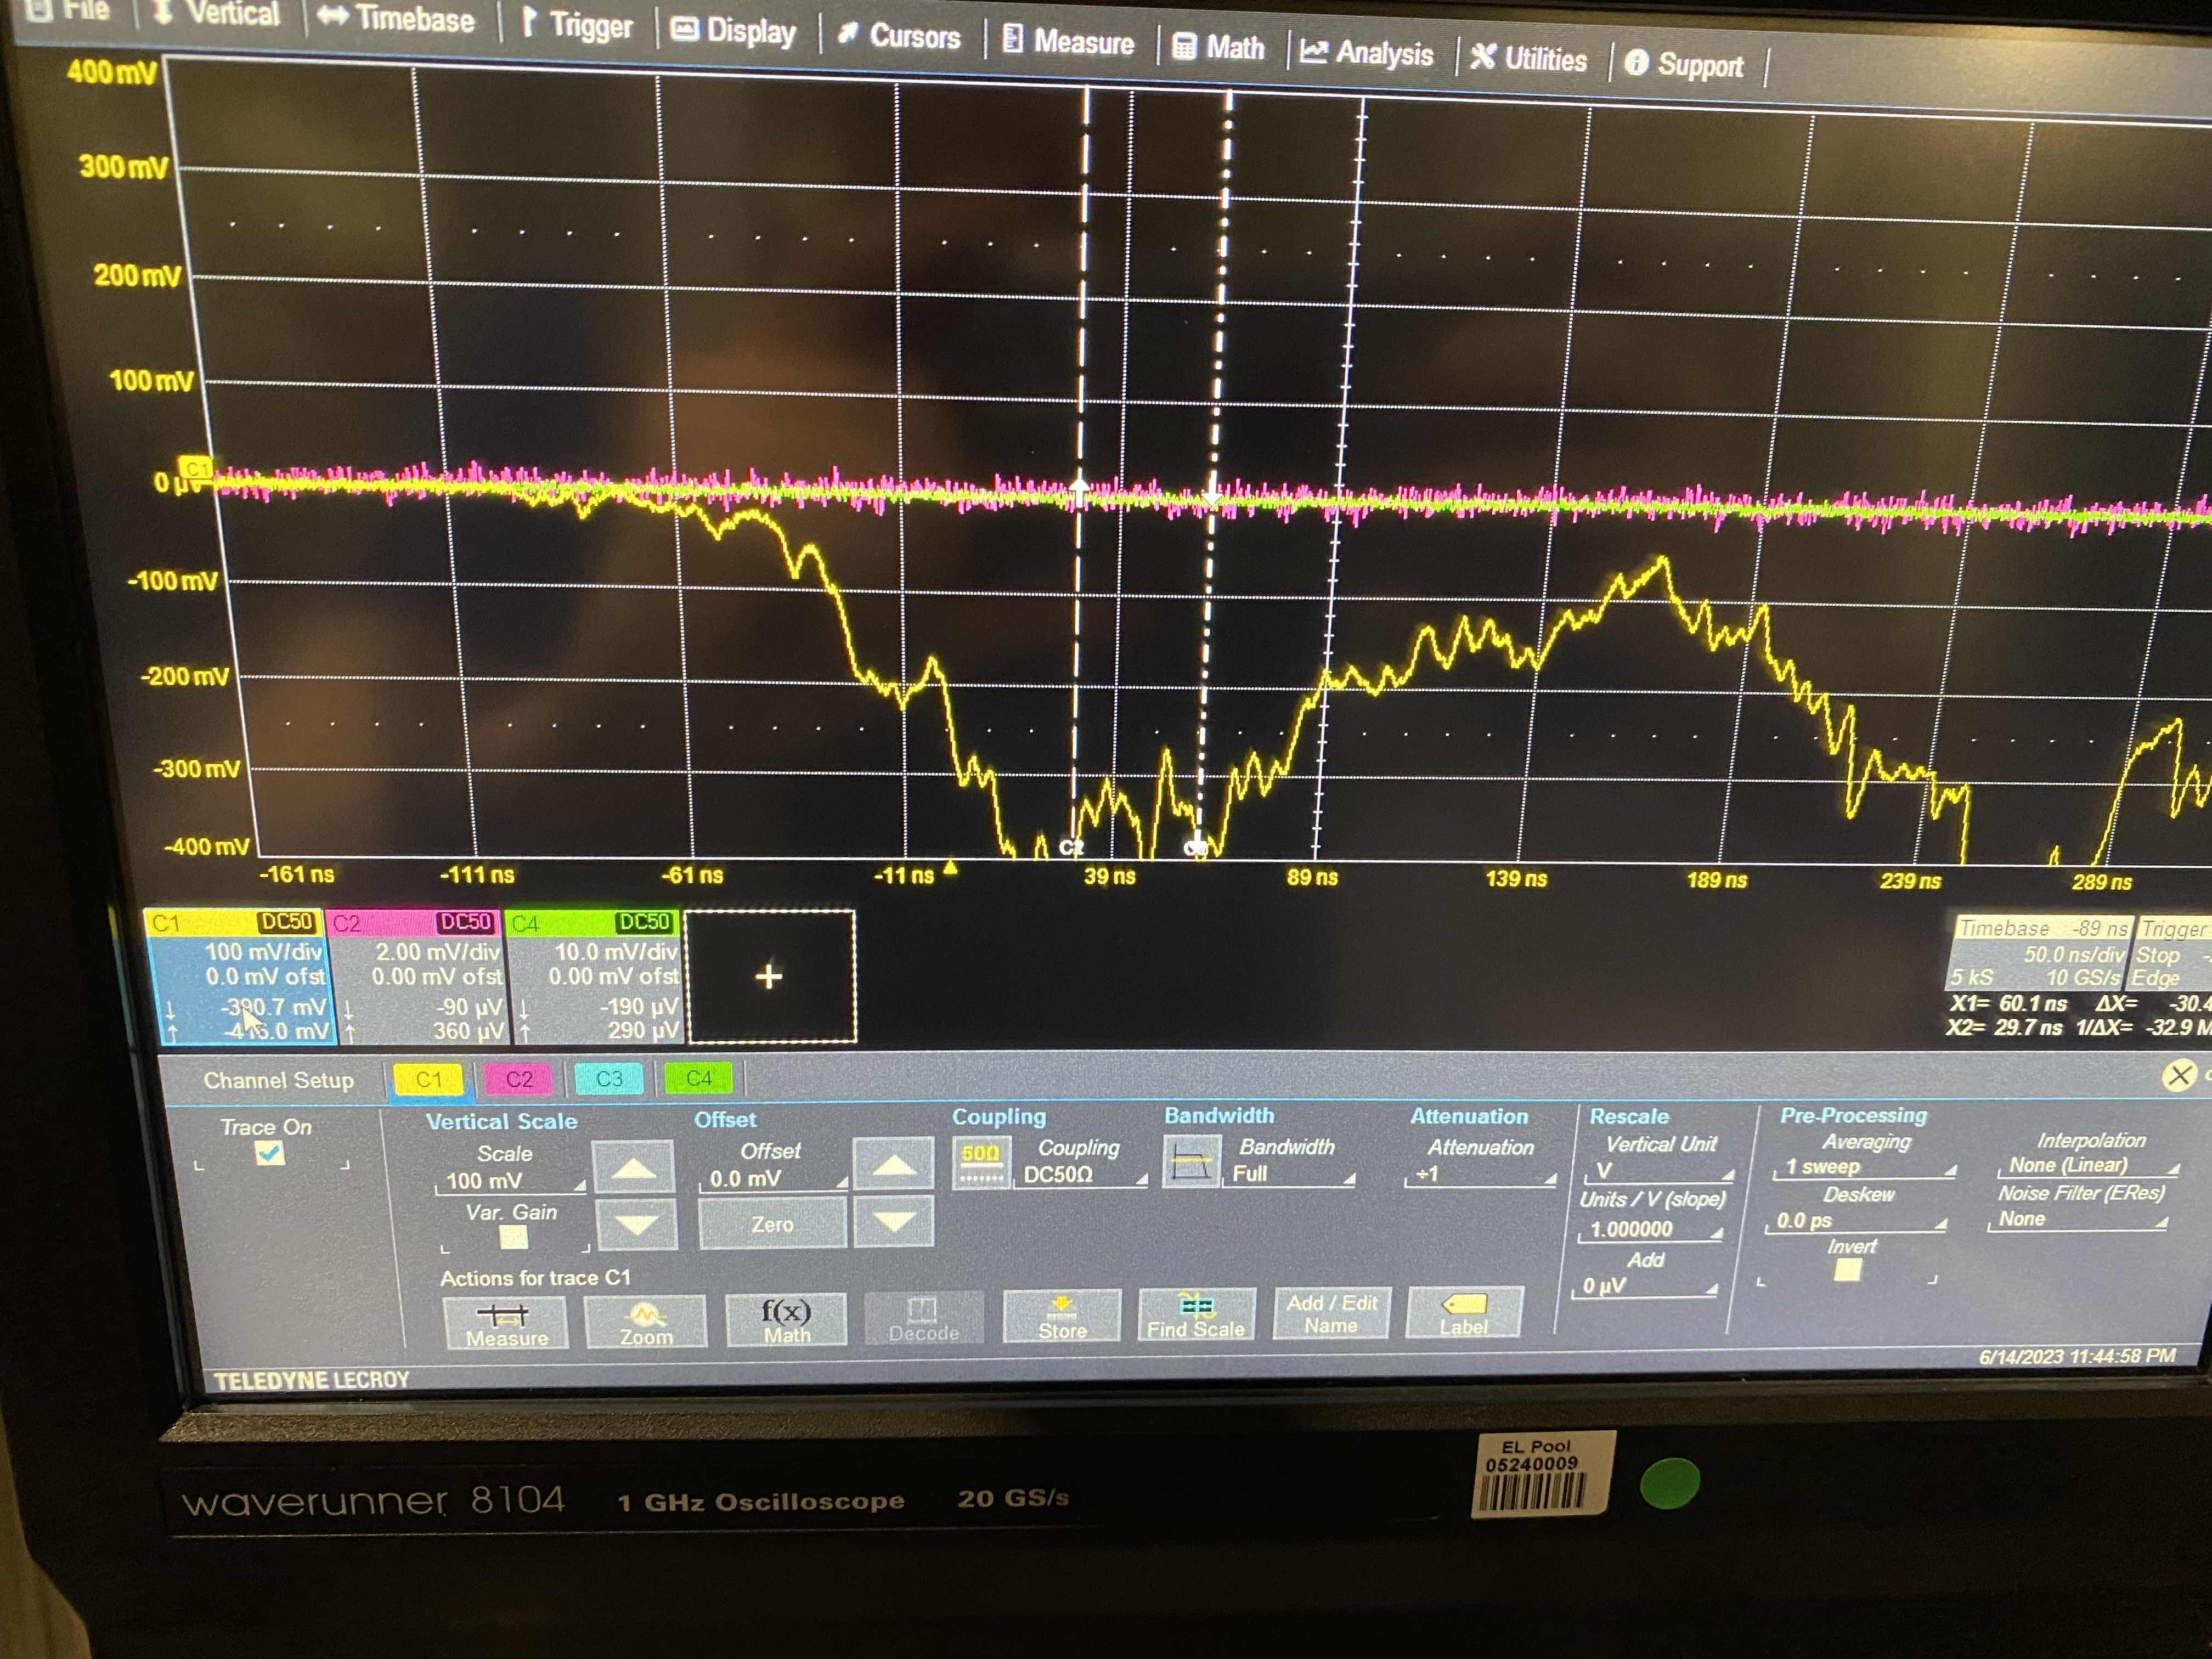Click the Zoom action button

pyautogui.click(x=645, y=1322)
